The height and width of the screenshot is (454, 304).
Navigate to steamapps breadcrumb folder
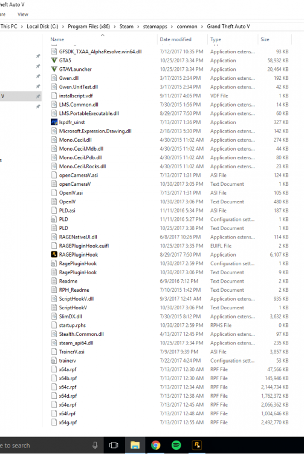[155, 27]
